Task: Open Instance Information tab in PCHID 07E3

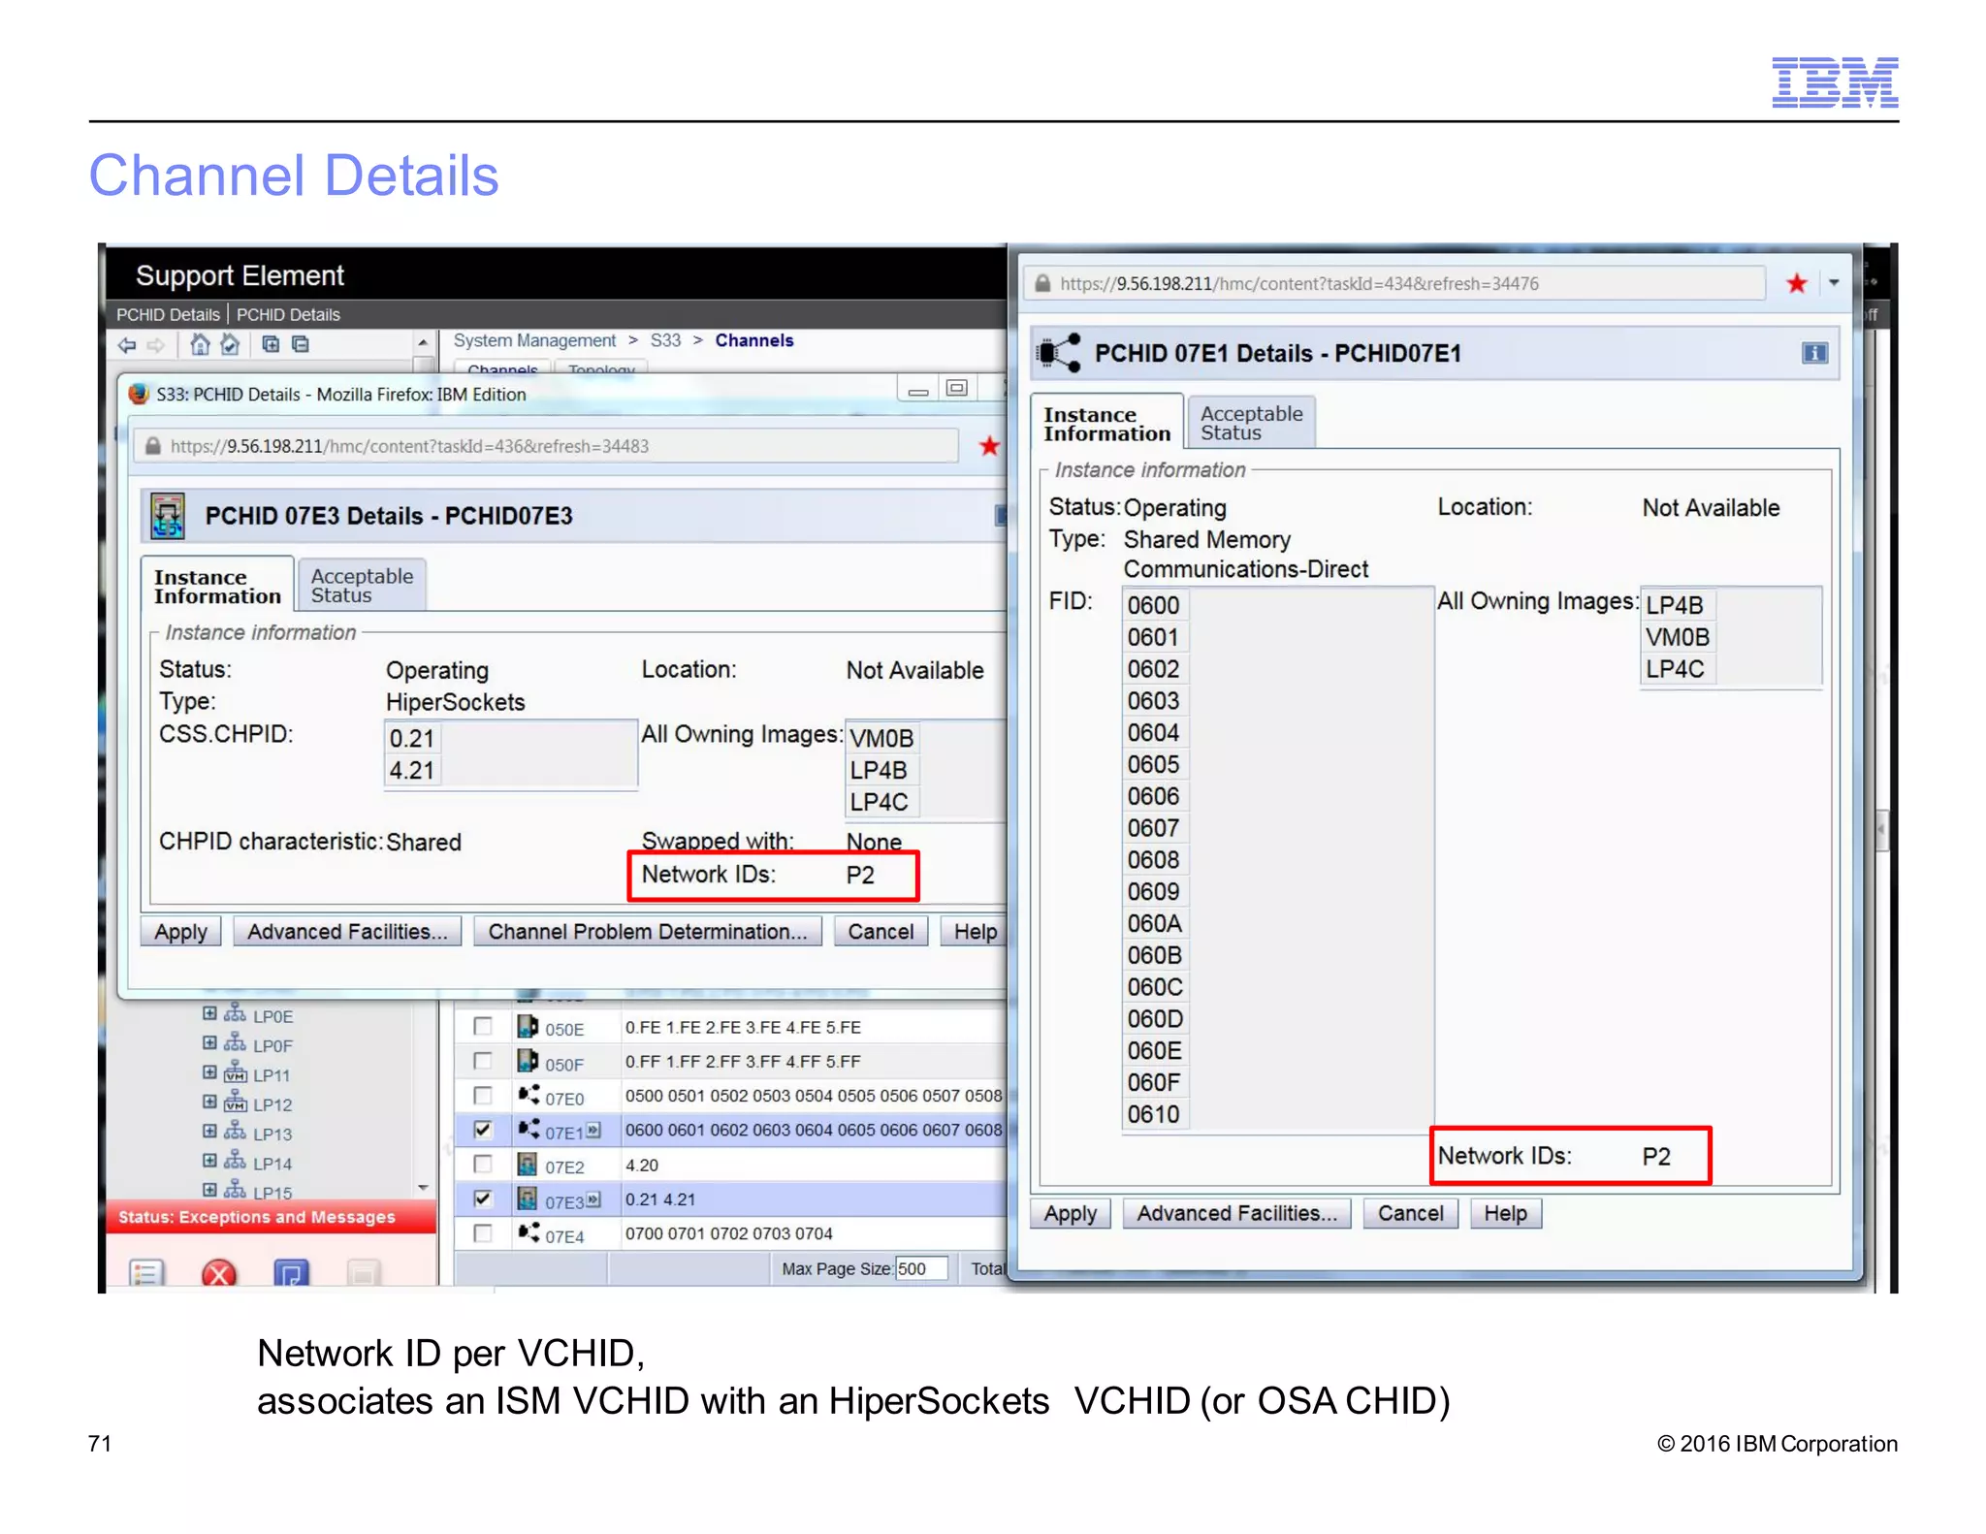Action: [217, 586]
